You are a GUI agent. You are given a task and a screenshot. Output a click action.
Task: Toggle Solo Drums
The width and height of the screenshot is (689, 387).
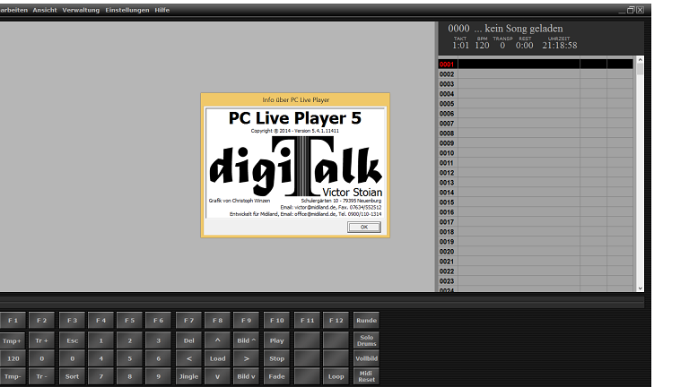point(366,340)
